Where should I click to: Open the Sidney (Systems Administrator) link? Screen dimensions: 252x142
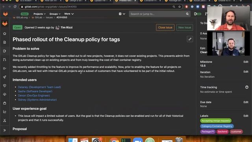coord(37,100)
